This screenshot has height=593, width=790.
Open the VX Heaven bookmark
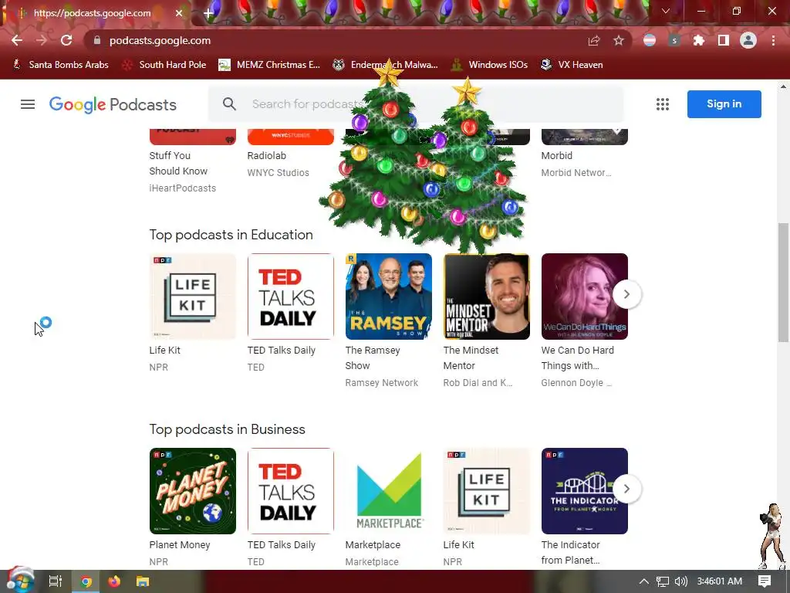tap(572, 65)
